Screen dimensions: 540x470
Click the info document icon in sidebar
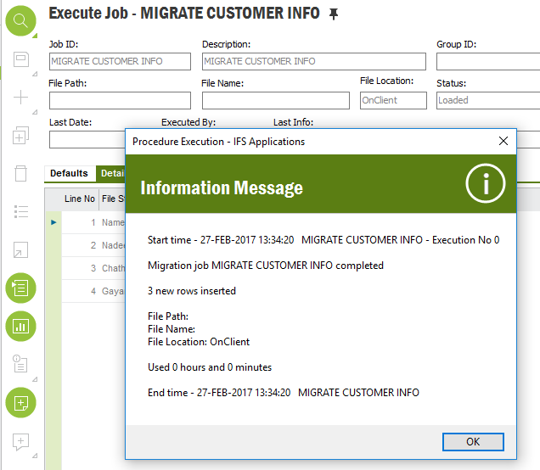point(20,364)
